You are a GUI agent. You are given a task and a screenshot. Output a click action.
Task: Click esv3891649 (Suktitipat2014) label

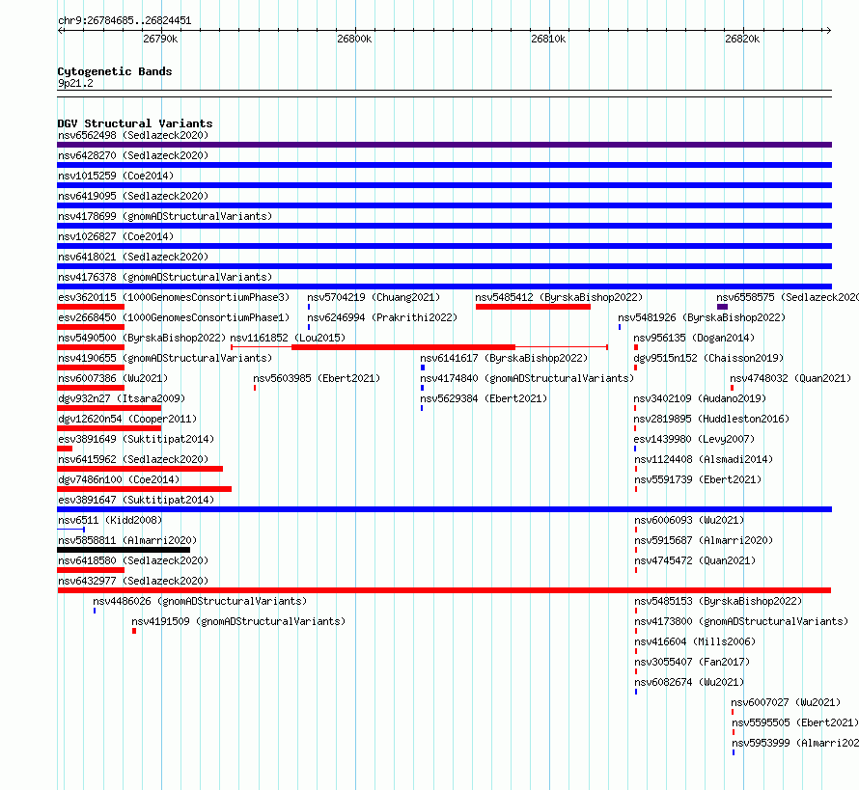136,439
